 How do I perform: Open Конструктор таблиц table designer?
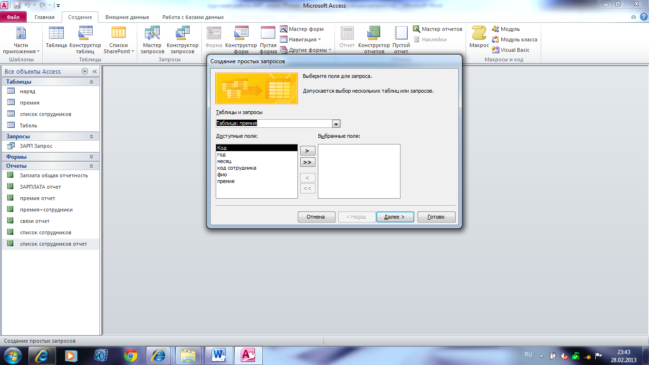pyautogui.click(x=86, y=40)
